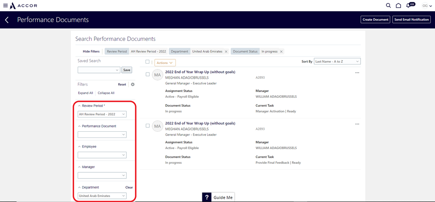This screenshot has height=202, width=435.
Task: Click the Save search button
Action: coord(127,70)
